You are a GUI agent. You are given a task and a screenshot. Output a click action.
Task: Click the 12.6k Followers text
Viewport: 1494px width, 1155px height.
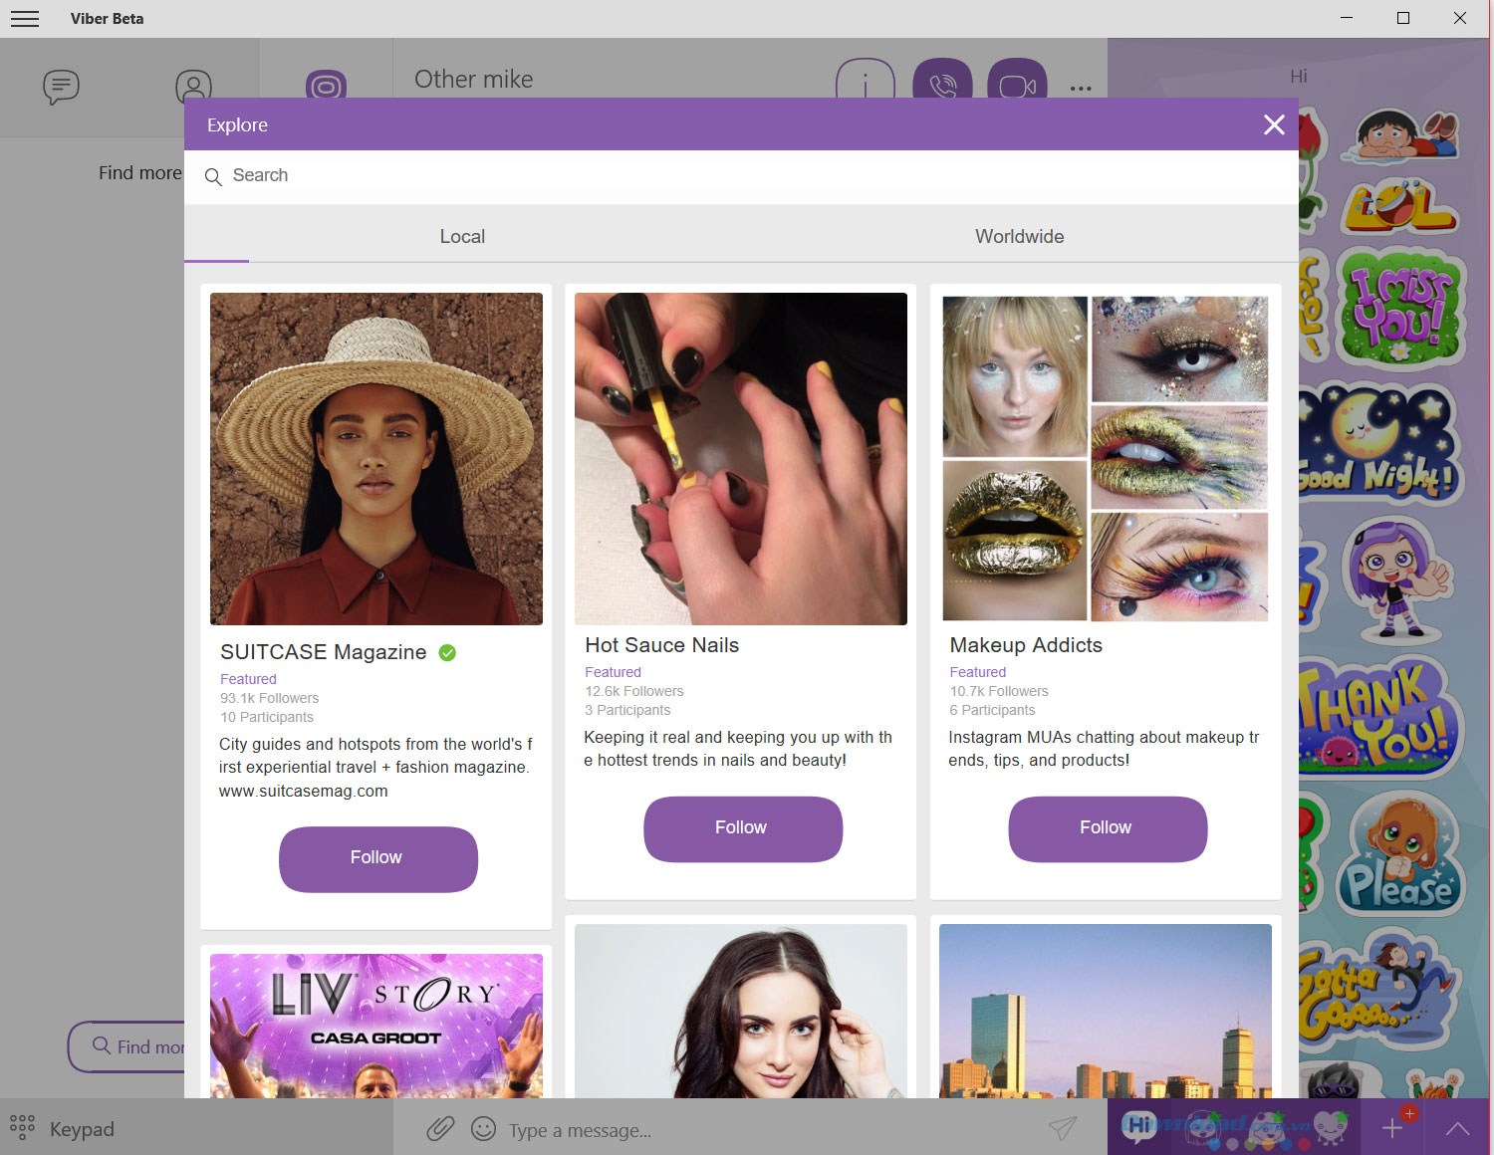(634, 691)
